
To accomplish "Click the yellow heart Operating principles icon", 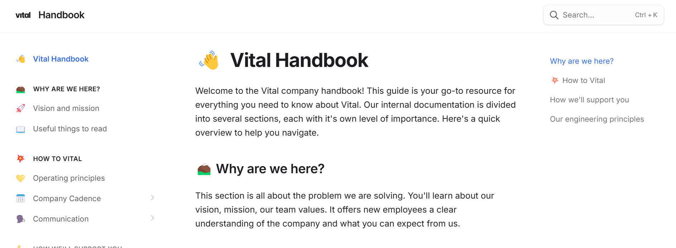I will point(21,178).
